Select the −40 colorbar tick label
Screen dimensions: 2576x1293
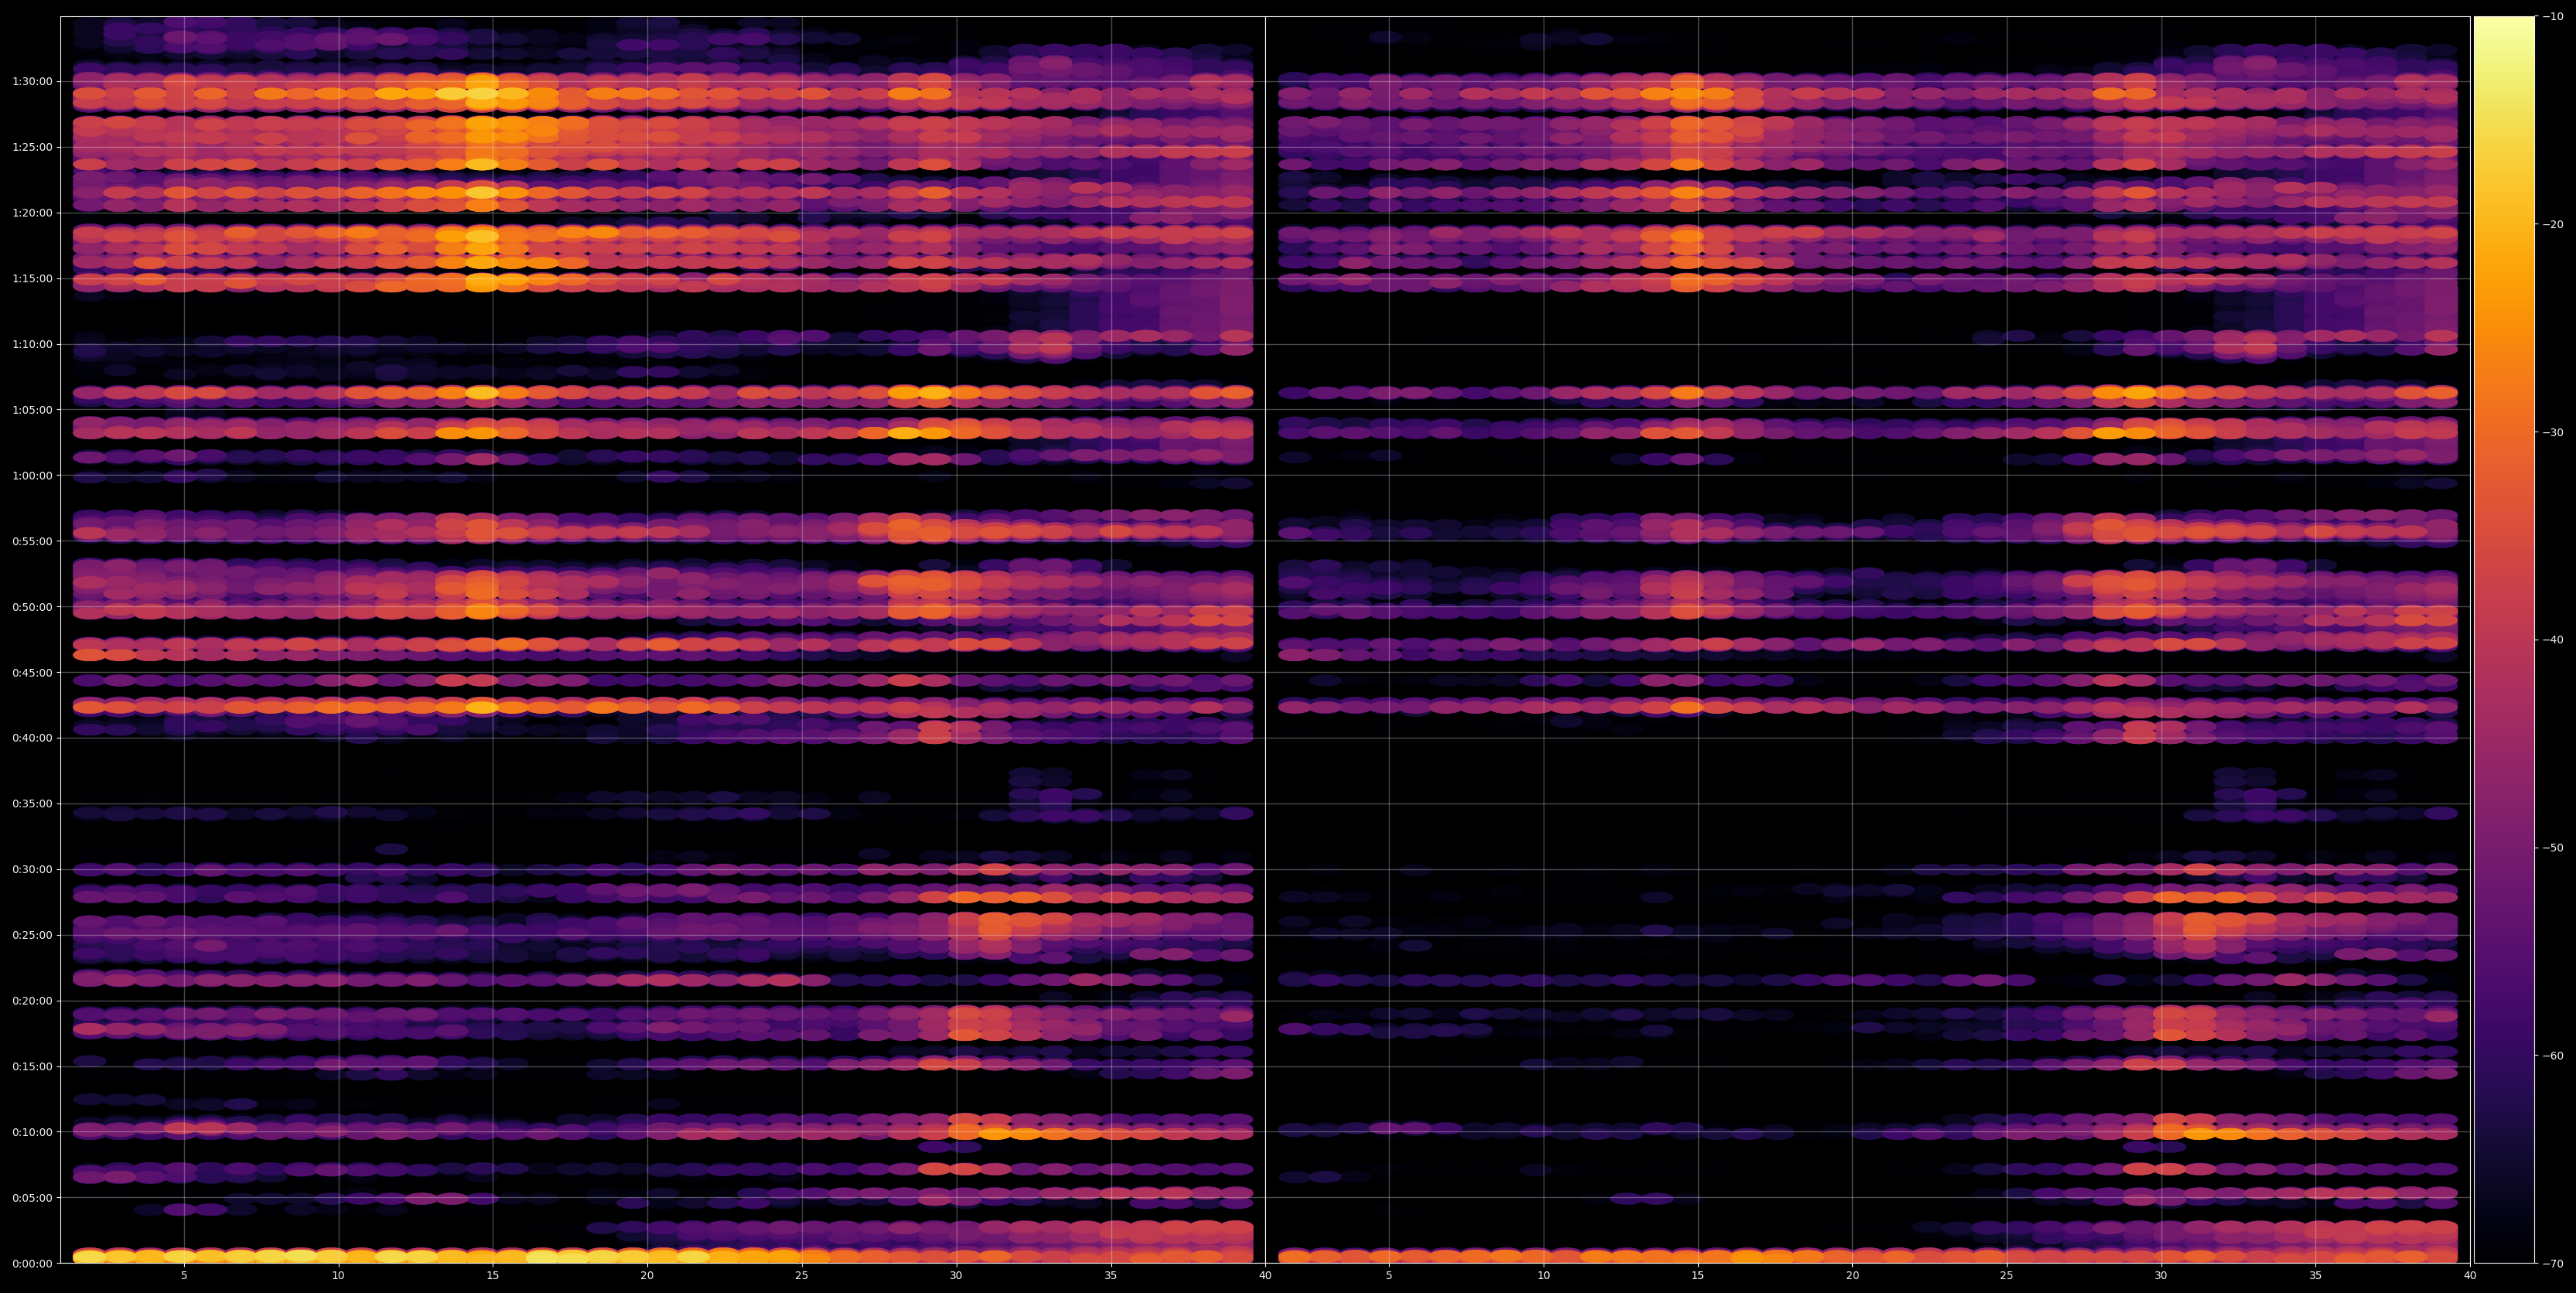point(2553,640)
